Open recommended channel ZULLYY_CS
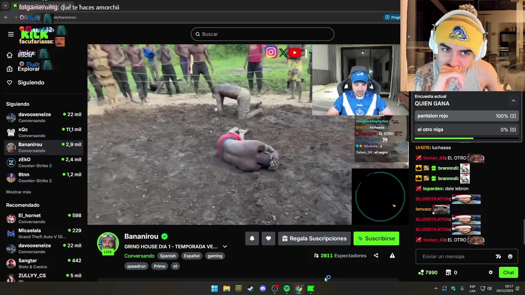This screenshot has width=525, height=295. click(43, 277)
